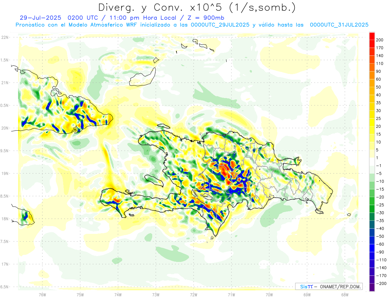Click the '68W' longitude label
This screenshot has width=387, height=299.
coord(345,294)
